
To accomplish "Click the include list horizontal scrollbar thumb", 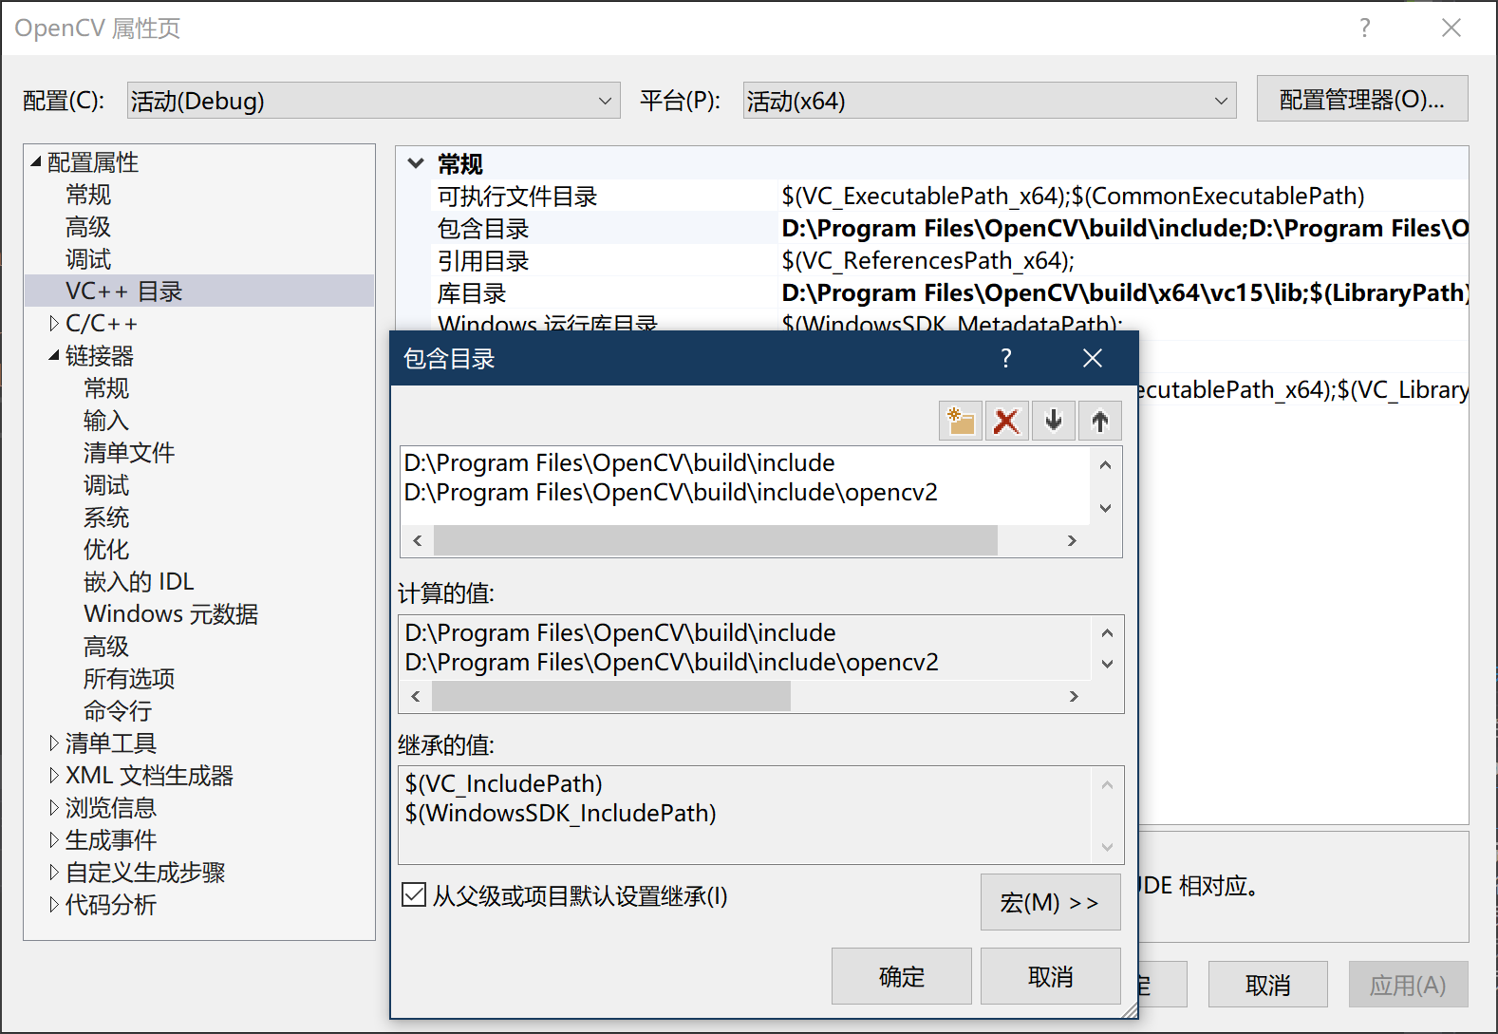I will pyautogui.click(x=716, y=540).
